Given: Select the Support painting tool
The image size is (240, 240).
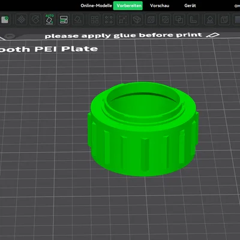Looking at the screenshot, I should [210, 20].
